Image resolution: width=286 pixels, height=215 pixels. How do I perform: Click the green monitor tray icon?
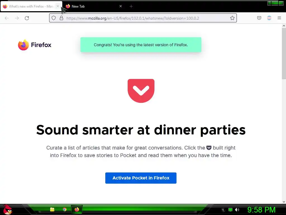point(230,210)
